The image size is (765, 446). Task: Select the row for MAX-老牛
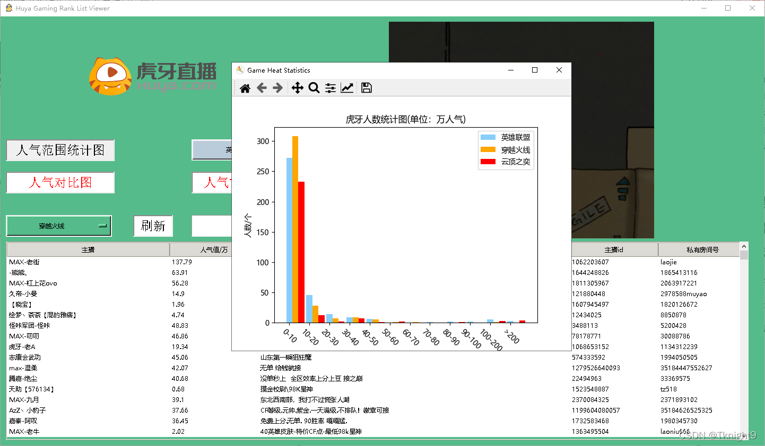(x=373, y=432)
